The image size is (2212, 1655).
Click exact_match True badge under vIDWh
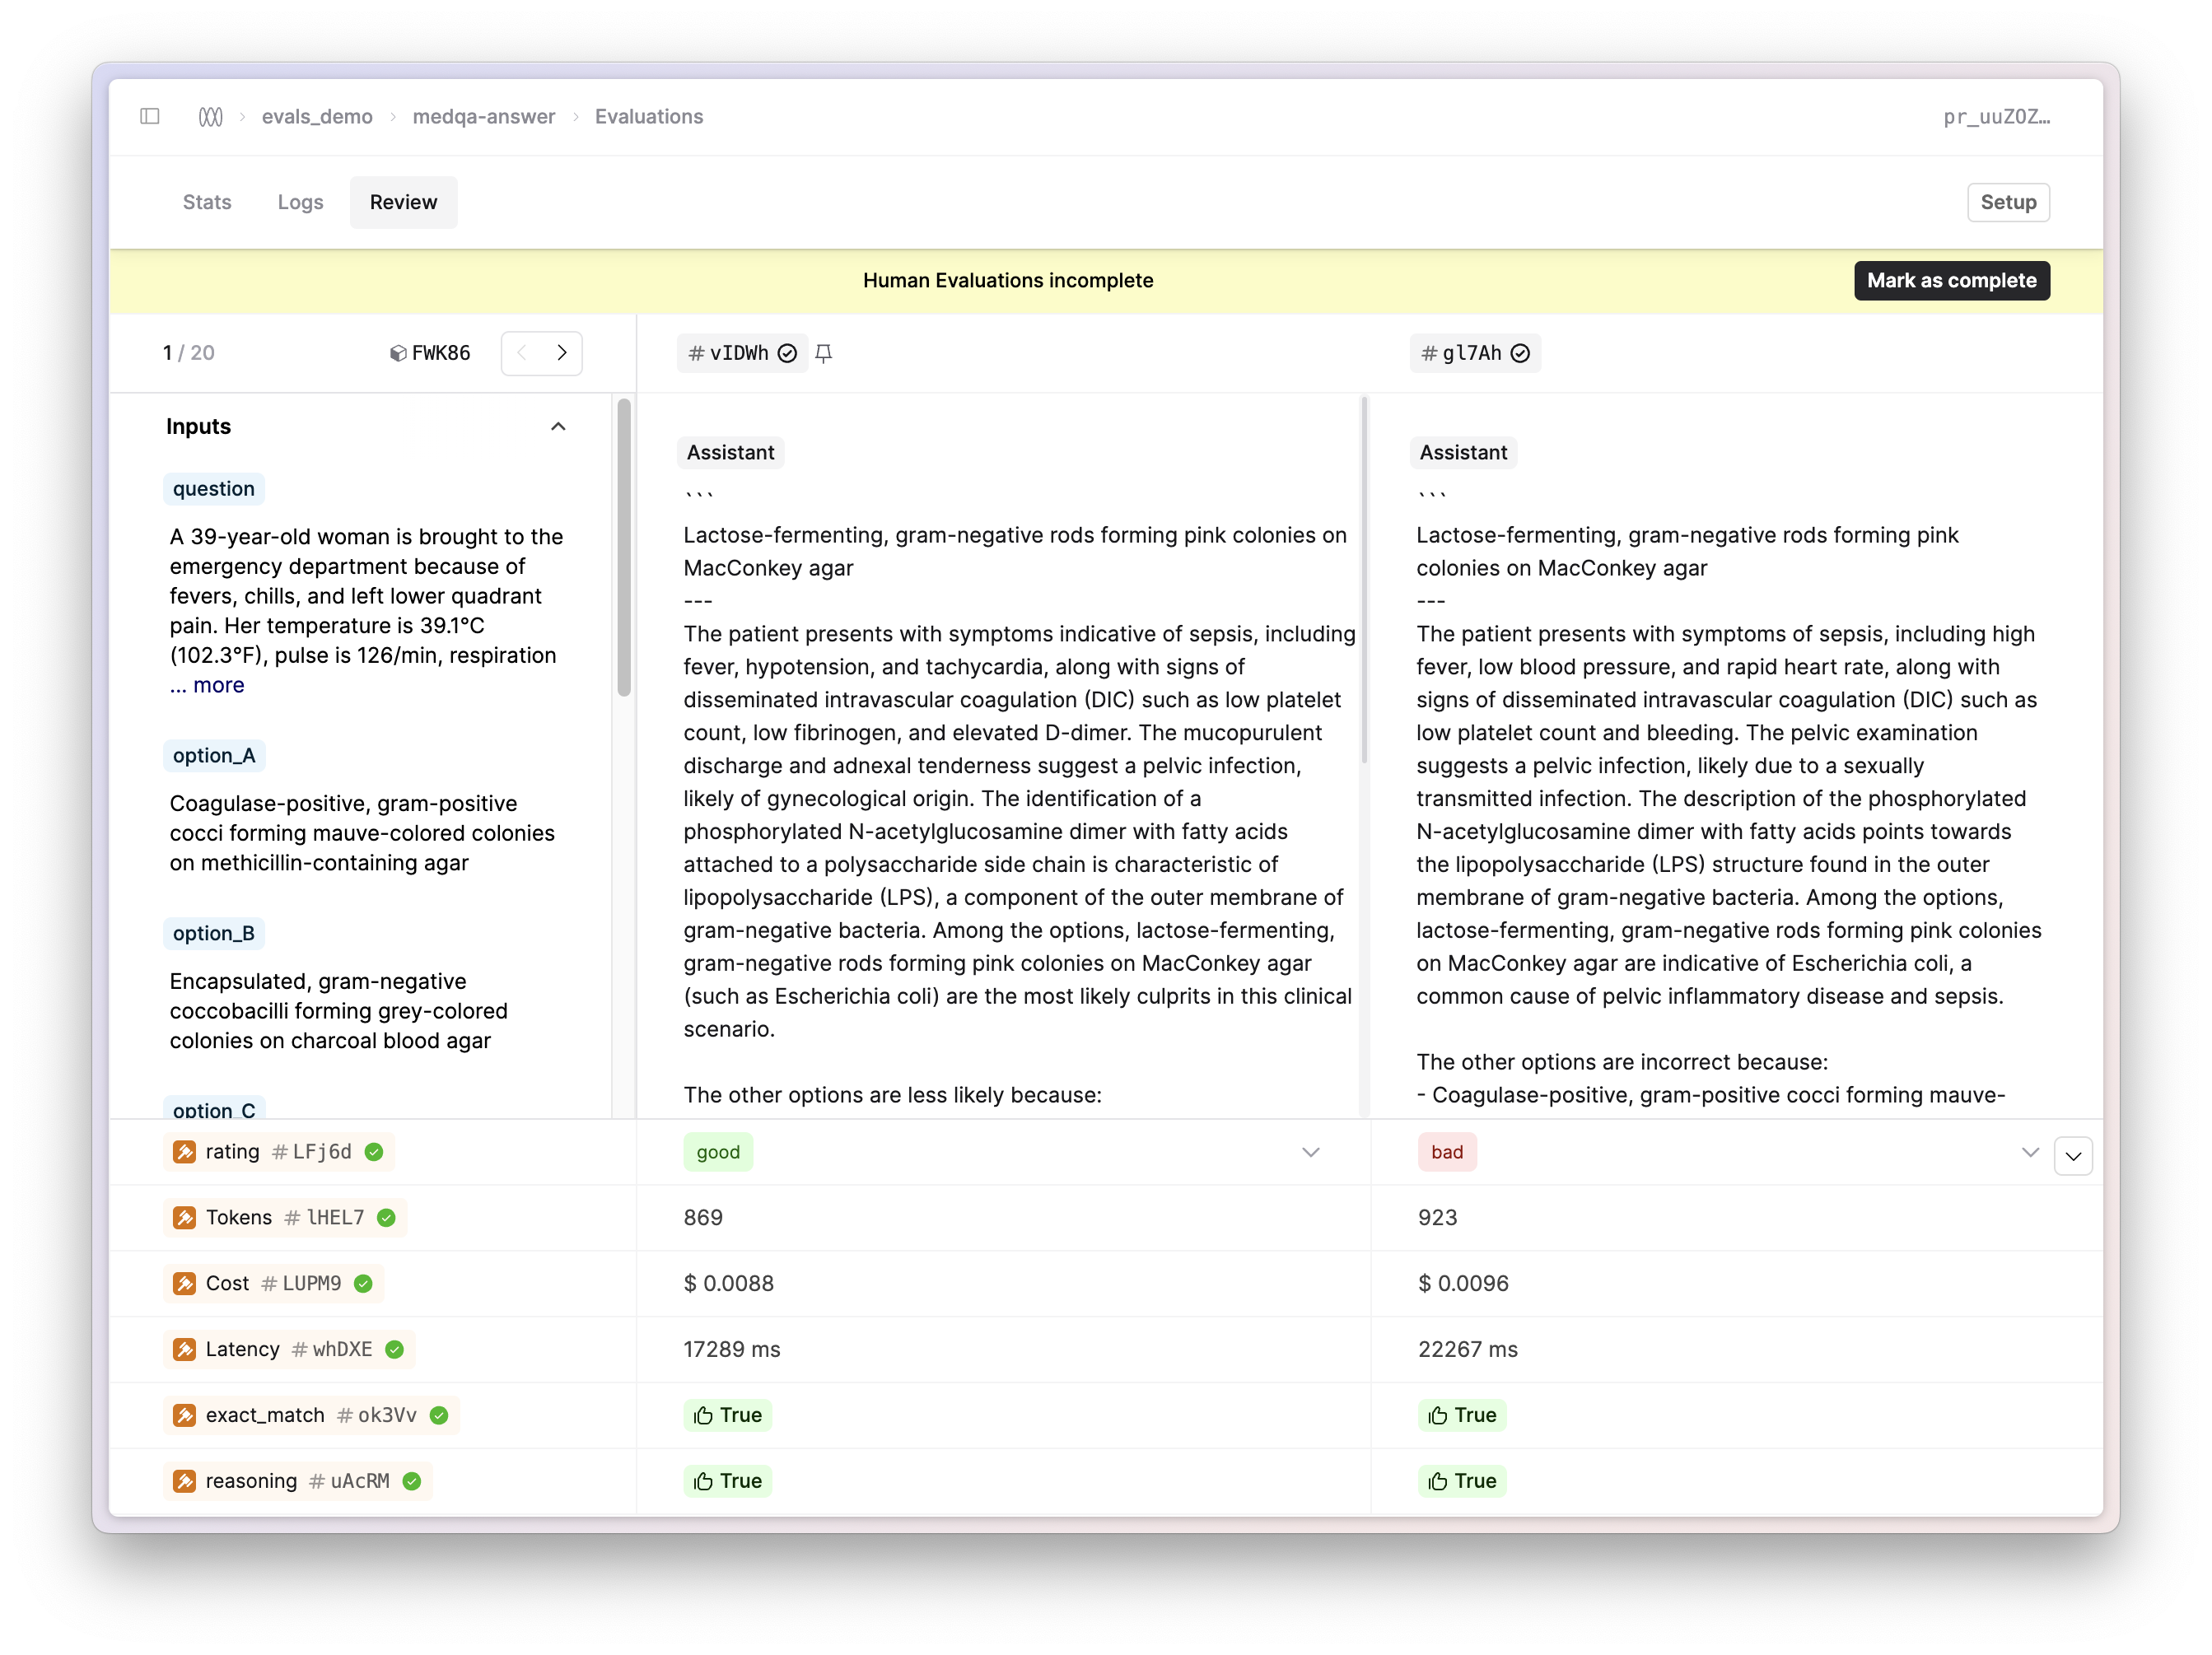click(x=727, y=1416)
